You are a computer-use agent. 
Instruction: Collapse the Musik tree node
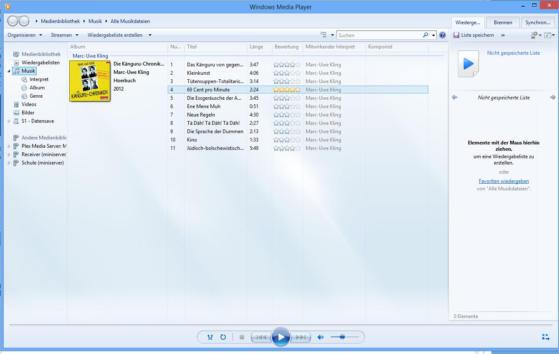[9, 71]
